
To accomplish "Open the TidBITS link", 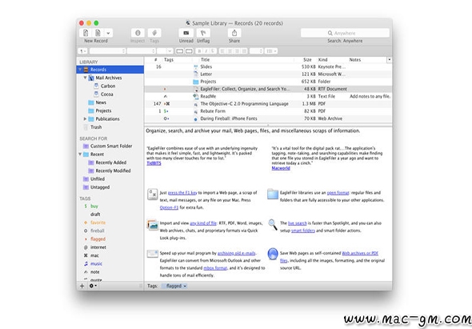I will coord(154,163).
